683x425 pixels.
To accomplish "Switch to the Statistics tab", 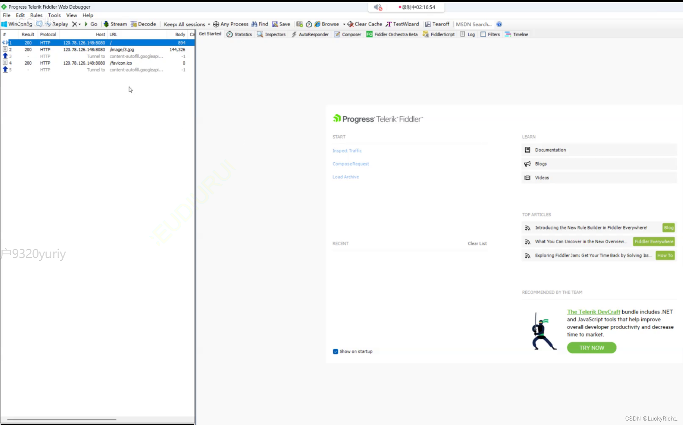I will [x=239, y=34].
